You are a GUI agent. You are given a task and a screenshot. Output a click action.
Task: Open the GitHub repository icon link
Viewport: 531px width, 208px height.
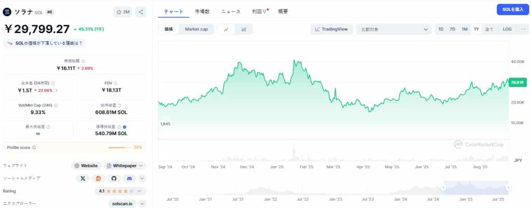click(114, 179)
